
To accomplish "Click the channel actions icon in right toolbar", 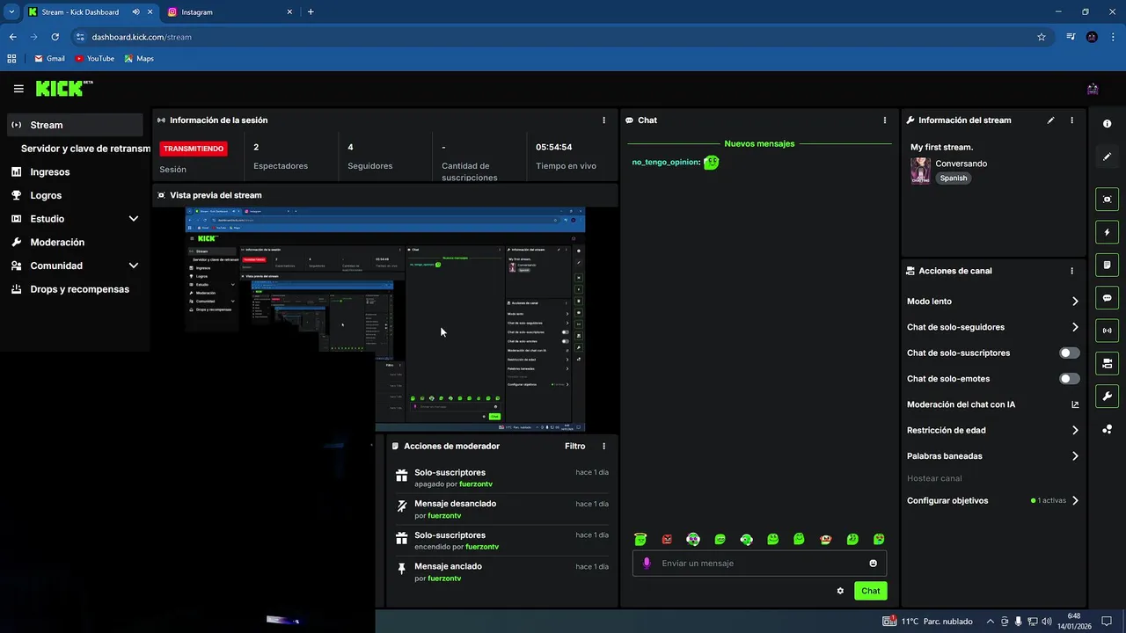I will 1107,363.
